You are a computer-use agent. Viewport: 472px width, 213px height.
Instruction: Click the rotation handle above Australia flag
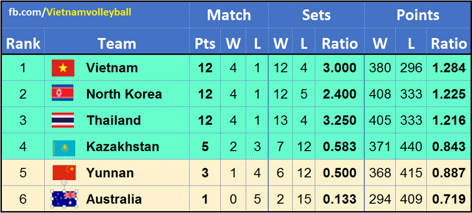point(63,183)
